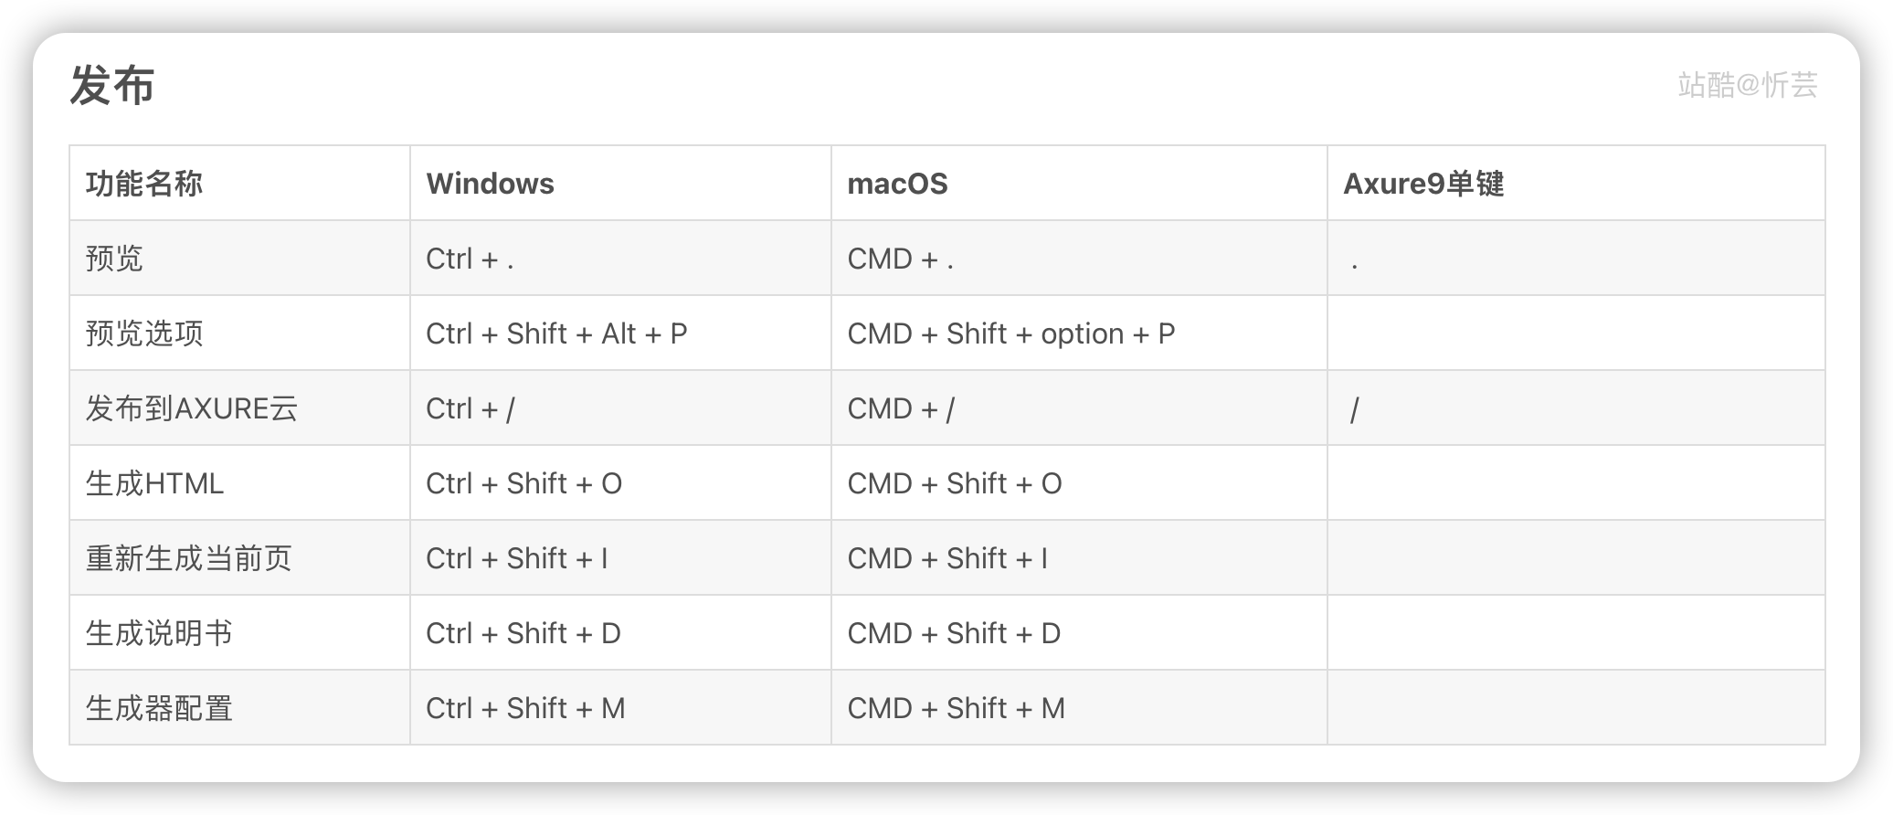1893x815 pixels.
Task: Select the Windows column header
Action: [x=490, y=184]
